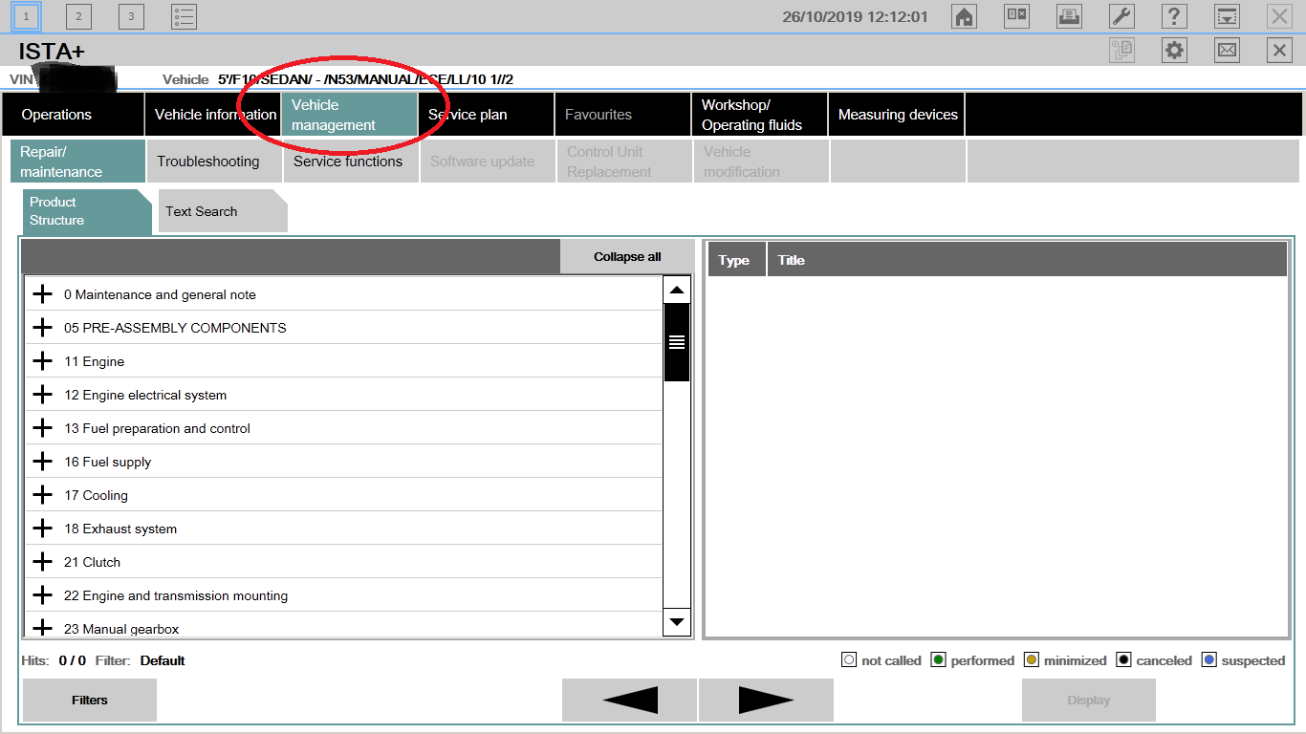Image resolution: width=1306 pixels, height=734 pixels.
Task: Open the help question mark icon
Action: 1174,16
